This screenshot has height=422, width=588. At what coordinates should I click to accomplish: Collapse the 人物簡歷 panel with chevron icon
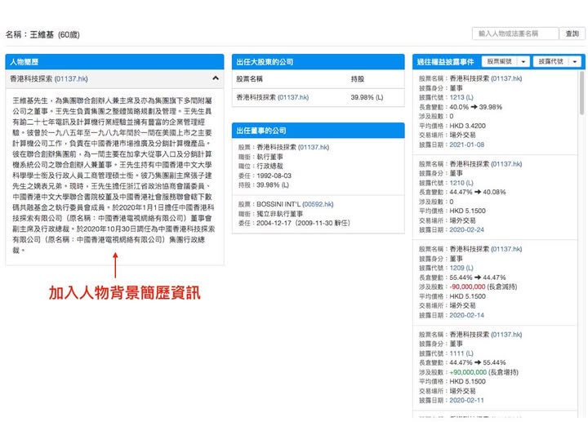[x=216, y=78]
